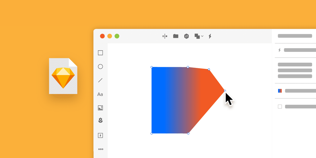316x158 pixels.
Task: Click the lightning bolt box sidebar icon
Action: 100,135
